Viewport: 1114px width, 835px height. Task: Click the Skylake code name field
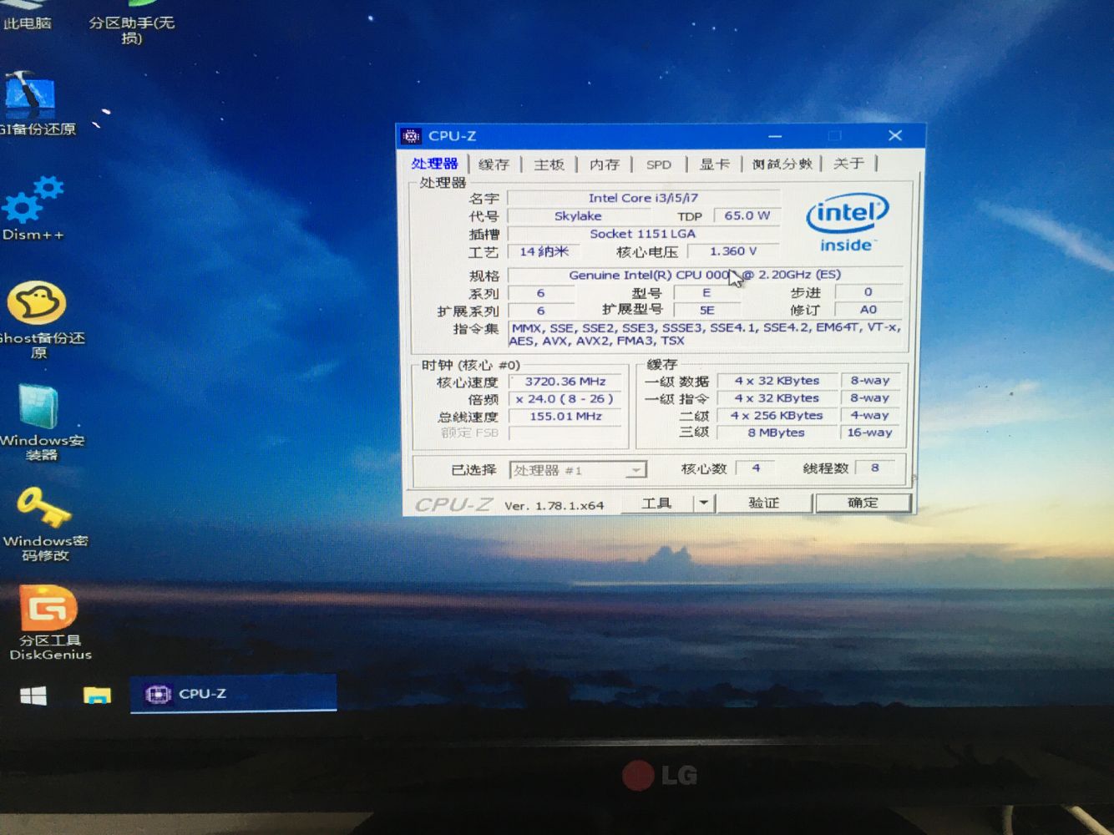pos(578,215)
